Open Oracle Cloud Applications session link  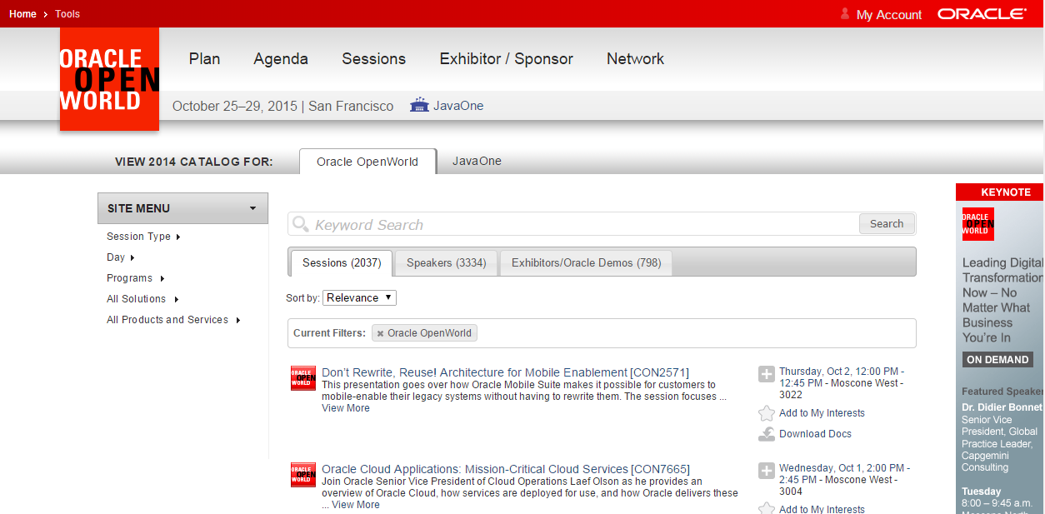pyautogui.click(x=506, y=469)
